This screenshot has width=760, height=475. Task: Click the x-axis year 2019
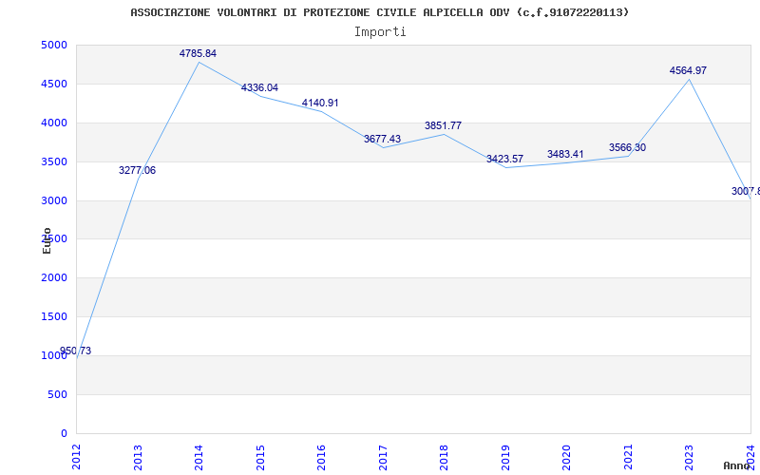point(505,457)
